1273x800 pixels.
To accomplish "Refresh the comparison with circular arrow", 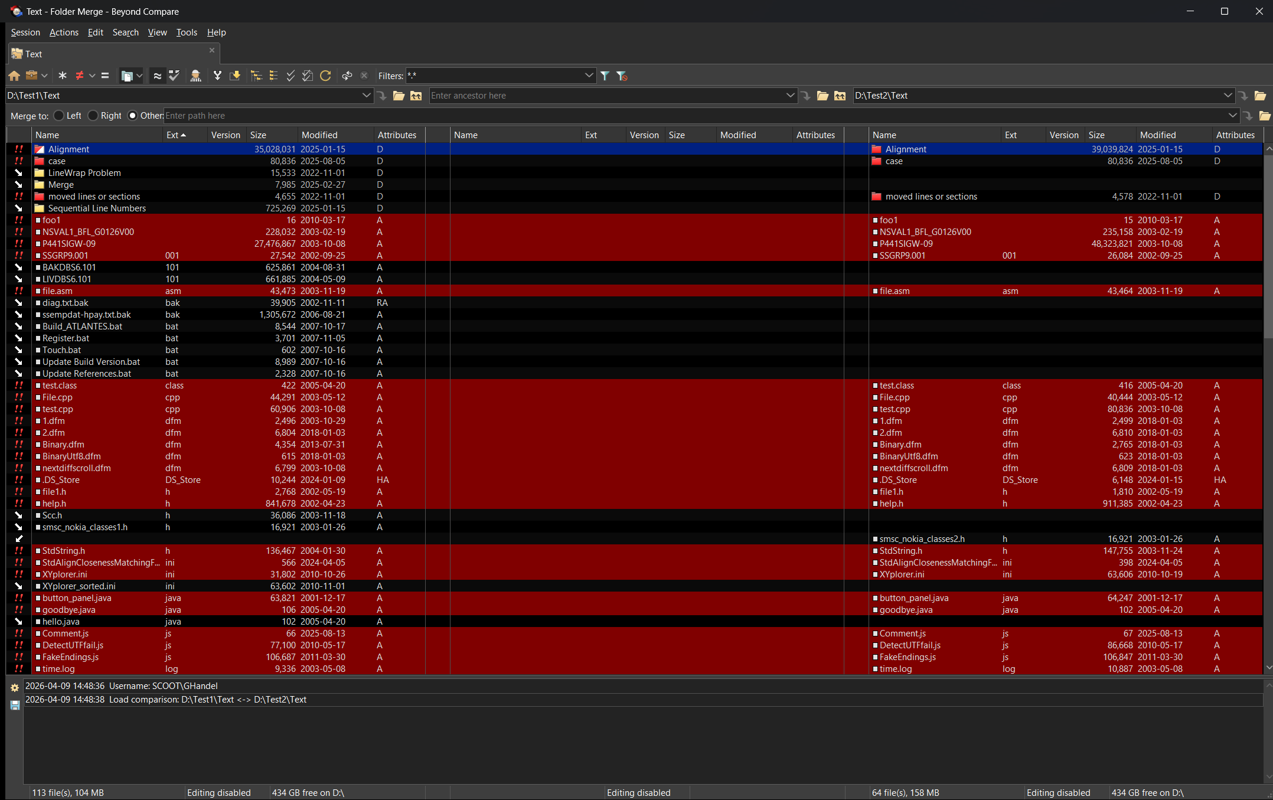I will pos(325,76).
